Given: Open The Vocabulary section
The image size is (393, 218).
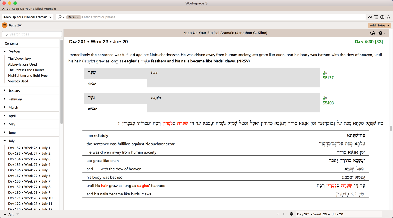Looking at the screenshot, I should 19,59.
